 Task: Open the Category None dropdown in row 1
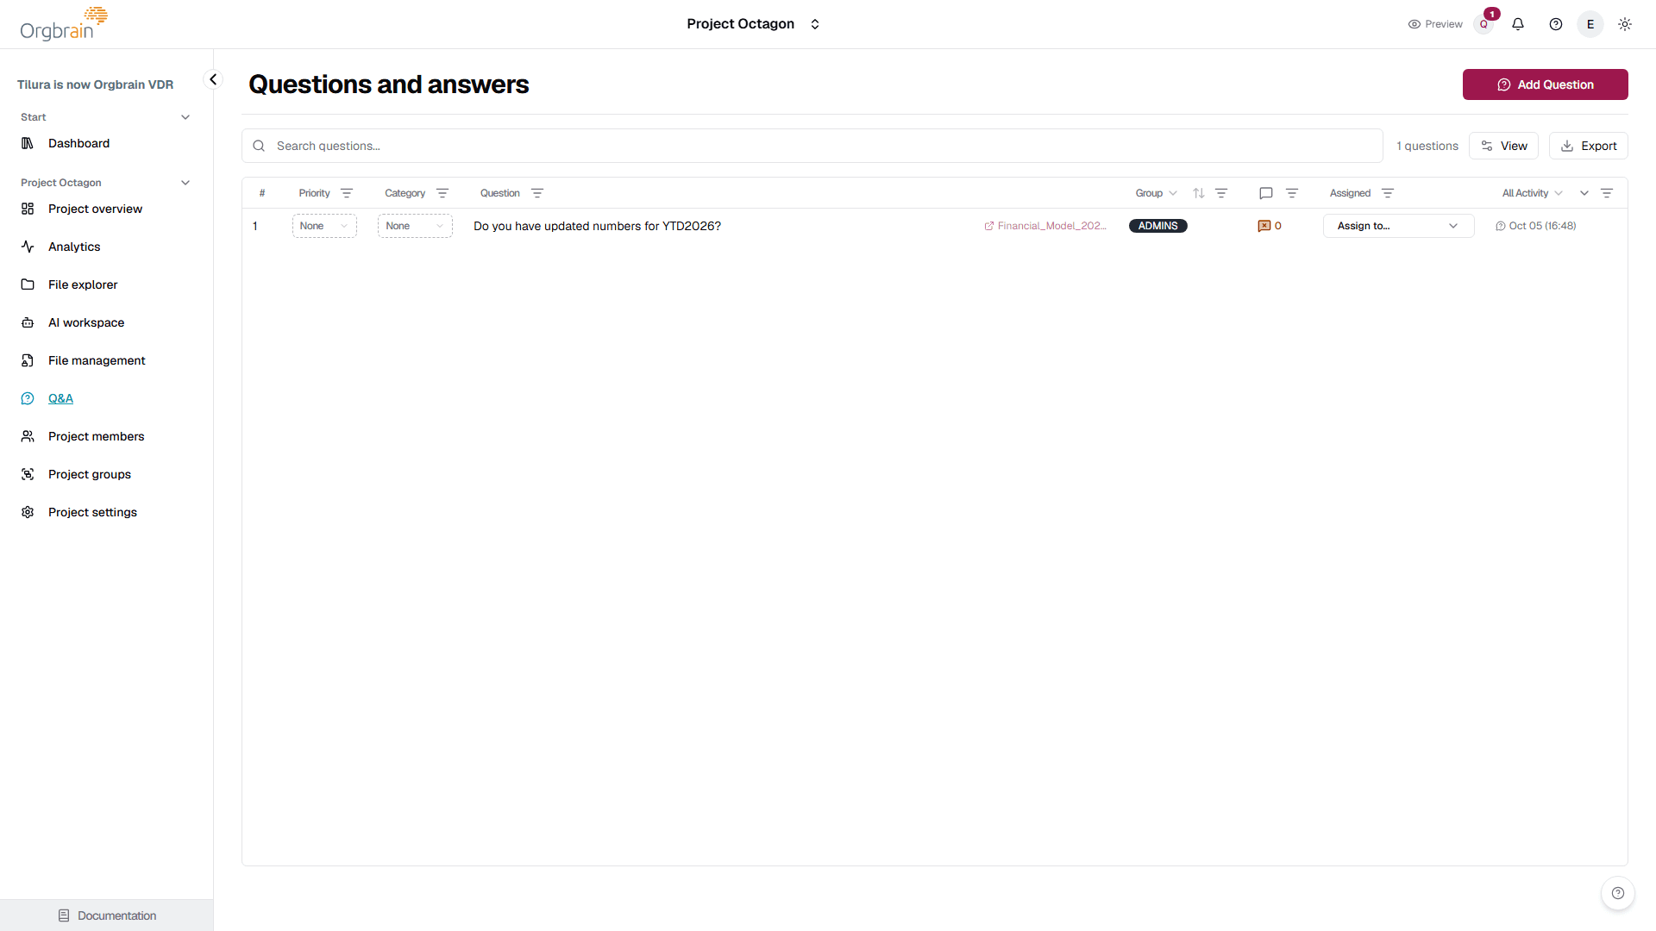pyautogui.click(x=415, y=226)
